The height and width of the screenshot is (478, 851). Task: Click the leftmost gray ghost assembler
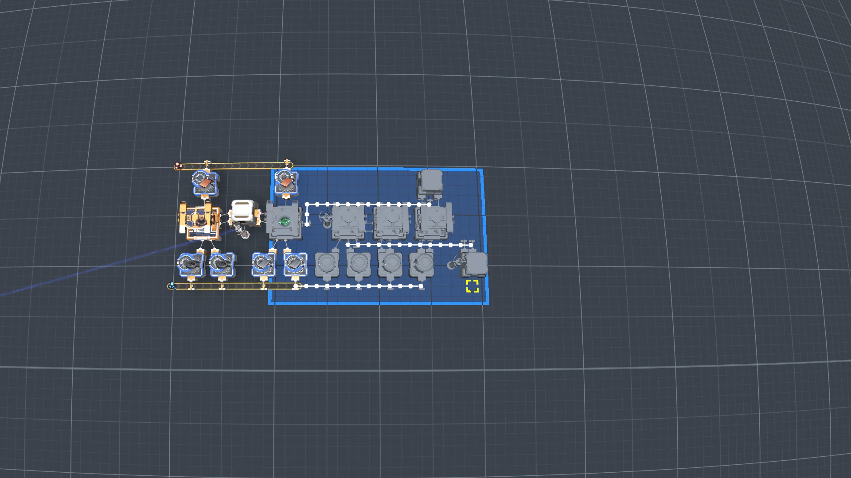(x=348, y=221)
